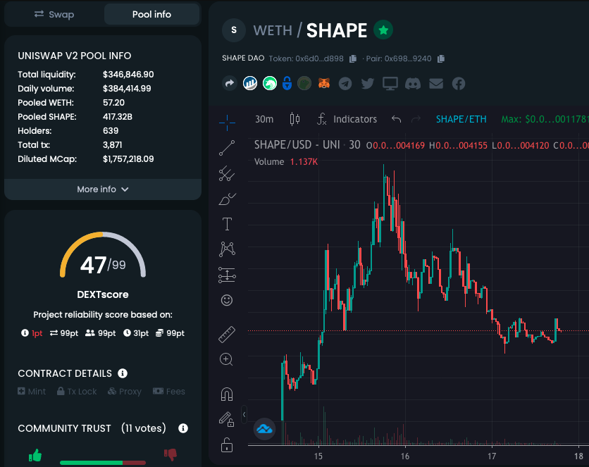Click the blue liquidity lock icon
Screen dimensions: 589x467
(x=287, y=83)
